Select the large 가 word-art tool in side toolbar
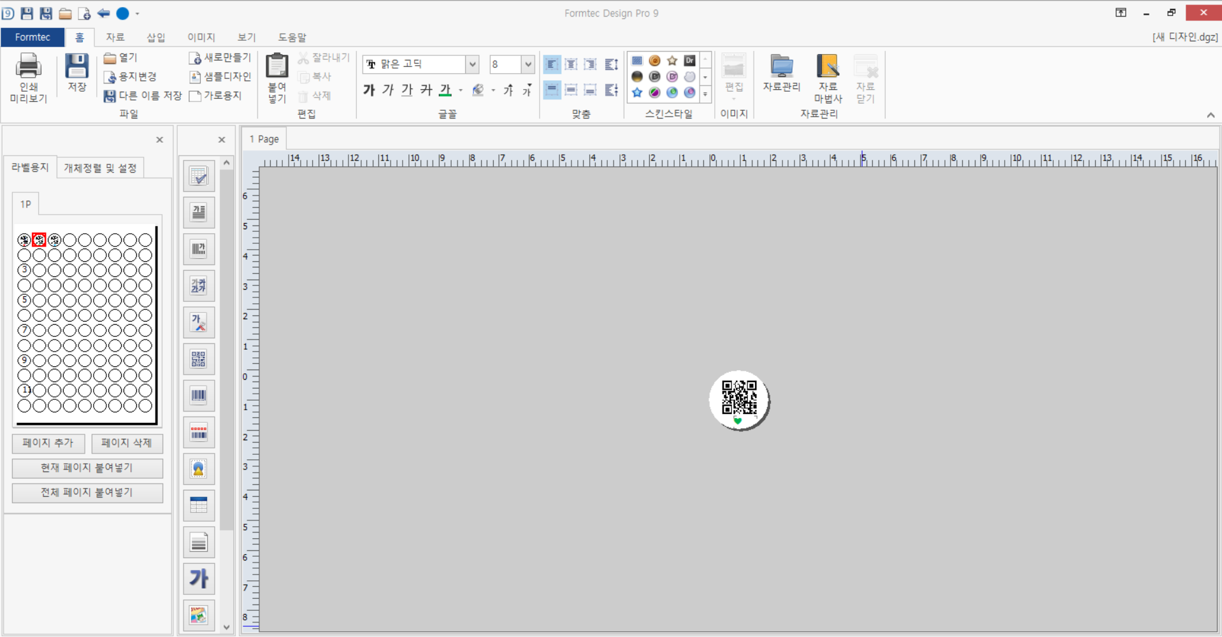 click(x=199, y=579)
